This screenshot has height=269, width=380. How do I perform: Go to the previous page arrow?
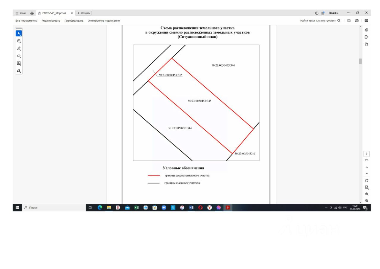coord(367,167)
